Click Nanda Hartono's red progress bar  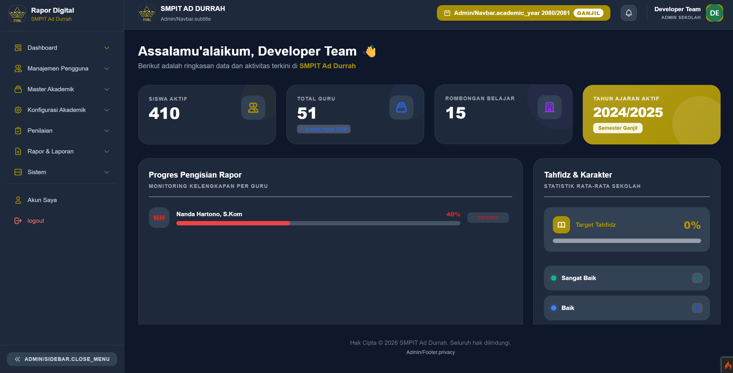pyautogui.click(x=233, y=223)
